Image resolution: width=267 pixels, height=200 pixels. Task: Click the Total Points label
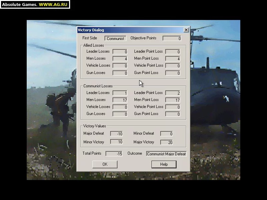point(92,153)
